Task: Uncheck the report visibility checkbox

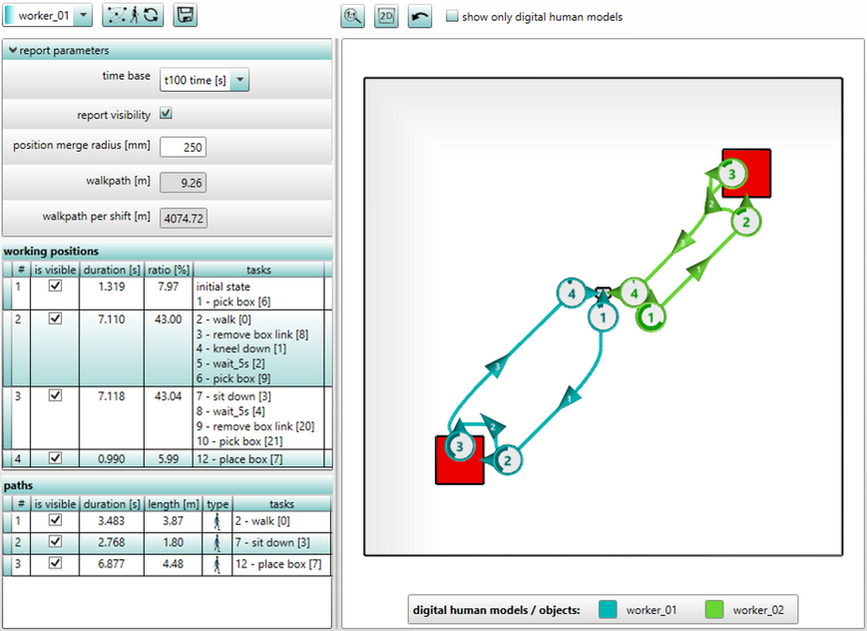Action: tap(167, 114)
